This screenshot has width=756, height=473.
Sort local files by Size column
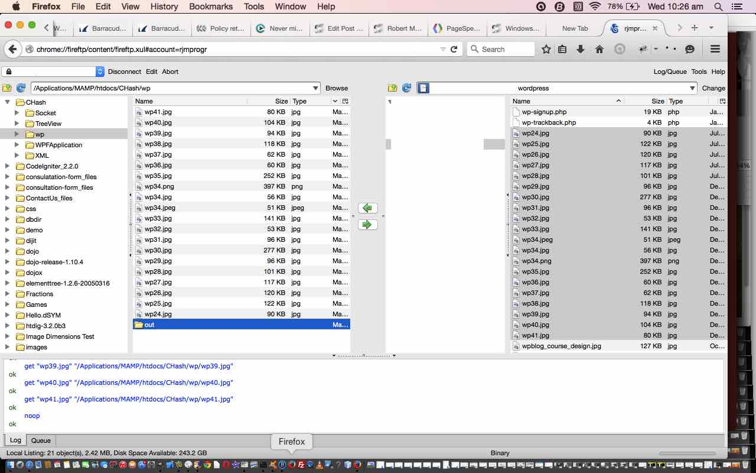tap(268, 101)
